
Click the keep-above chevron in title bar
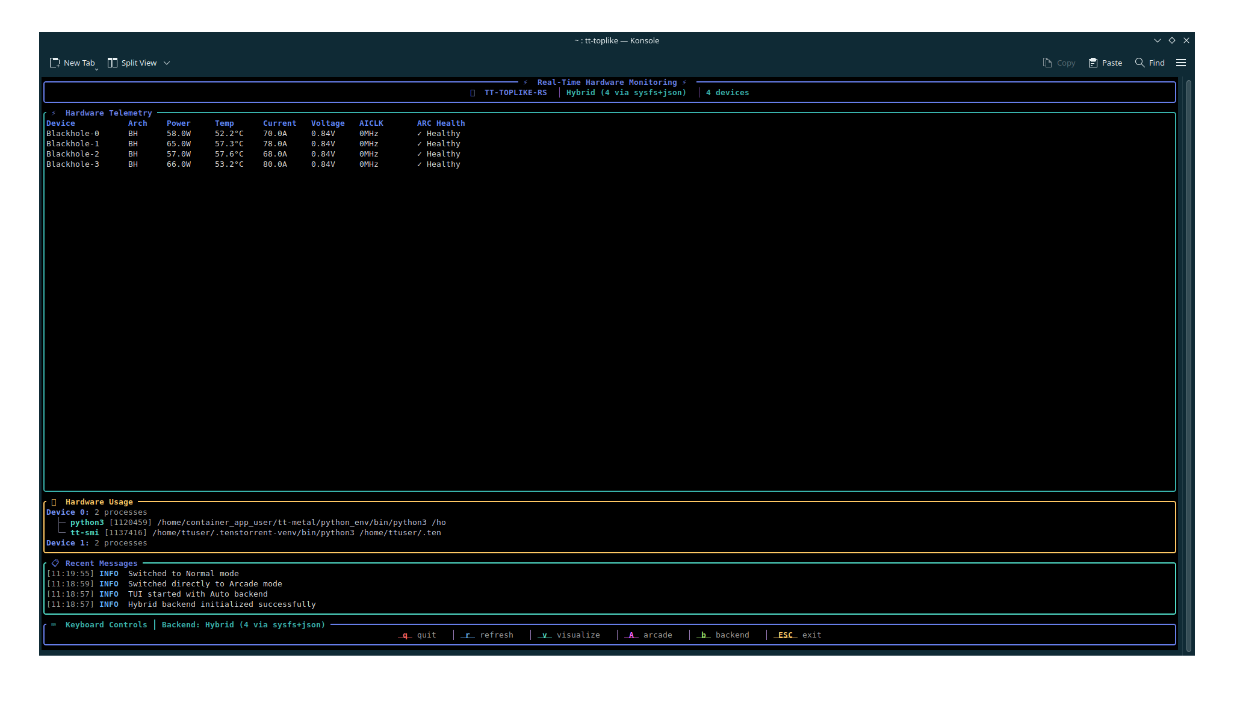[1157, 40]
